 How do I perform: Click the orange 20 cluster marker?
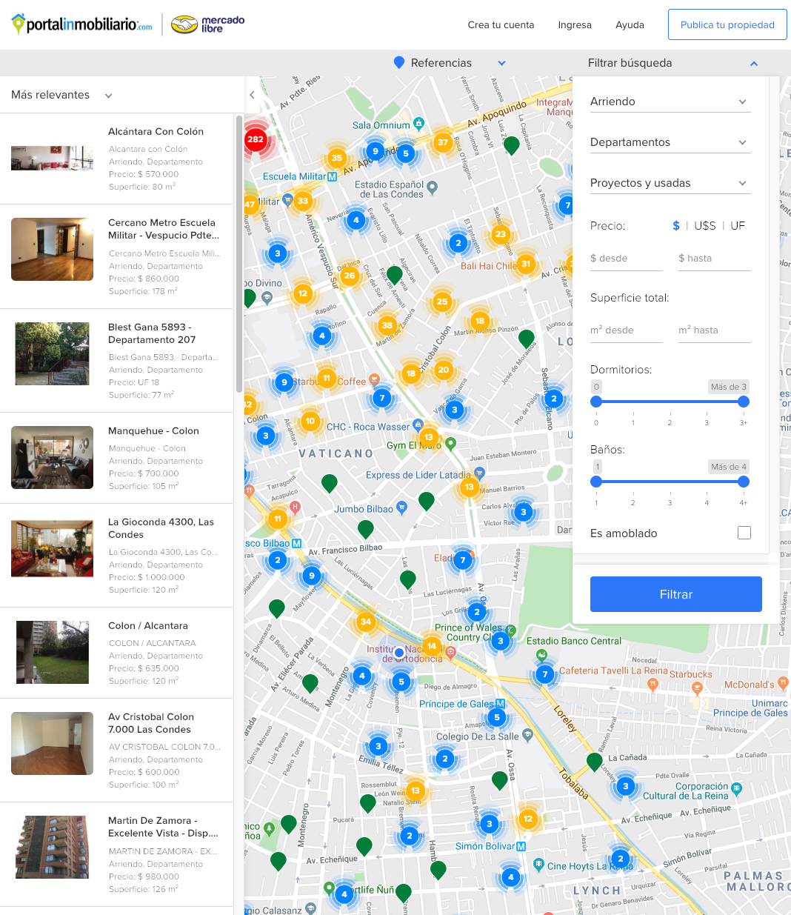(444, 370)
